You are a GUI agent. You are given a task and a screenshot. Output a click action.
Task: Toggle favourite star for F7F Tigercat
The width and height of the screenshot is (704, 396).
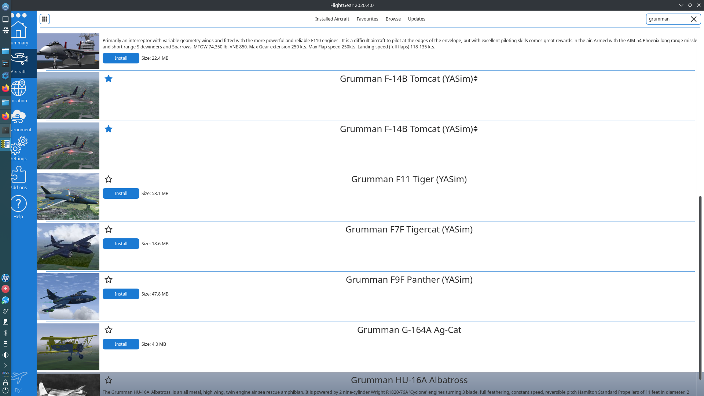point(109,230)
